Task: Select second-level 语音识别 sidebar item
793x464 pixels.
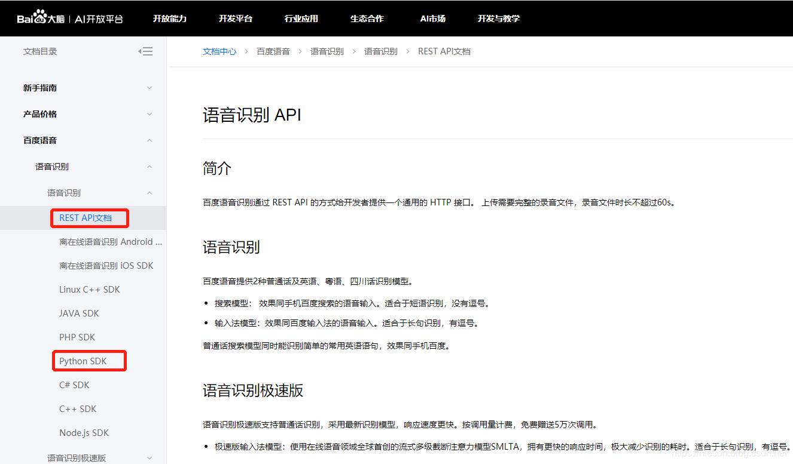Action: pos(52,167)
